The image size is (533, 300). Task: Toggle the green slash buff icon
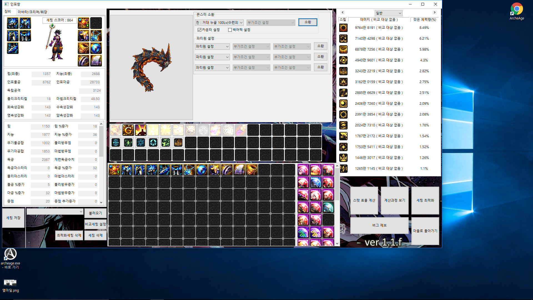(166, 142)
